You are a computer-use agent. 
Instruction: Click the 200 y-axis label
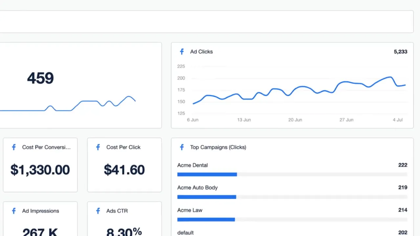click(x=181, y=78)
